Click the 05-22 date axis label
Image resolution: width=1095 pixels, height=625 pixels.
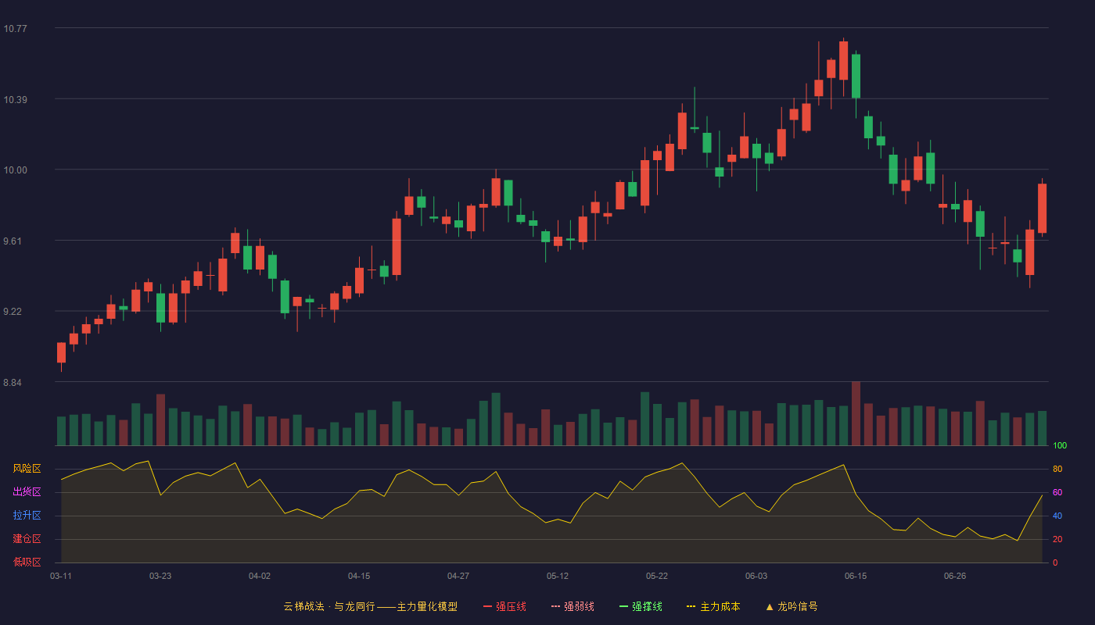click(657, 576)
